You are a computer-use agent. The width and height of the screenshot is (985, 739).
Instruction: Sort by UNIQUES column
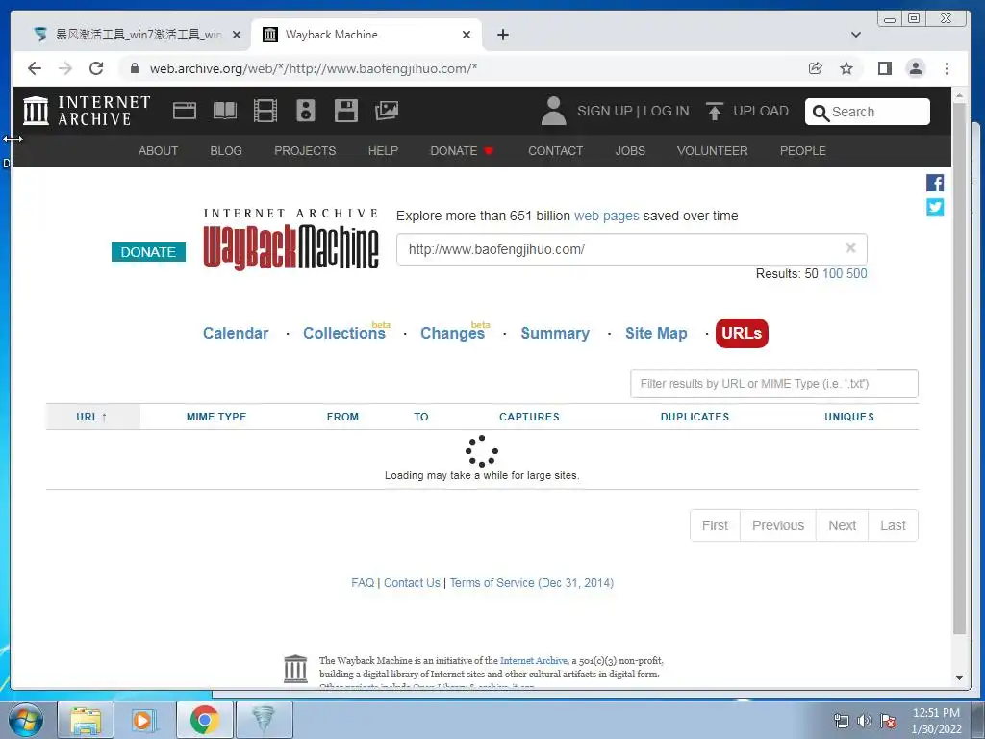click(x=849, y=417)
